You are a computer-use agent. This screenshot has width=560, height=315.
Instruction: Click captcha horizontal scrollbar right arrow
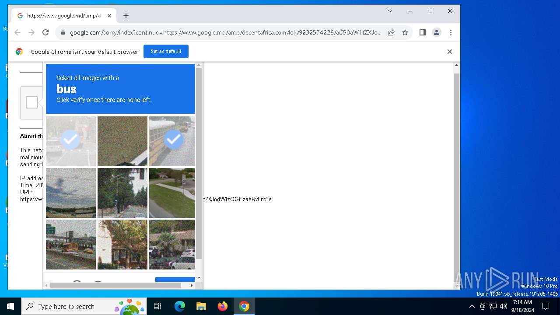(x=191, y=285)
